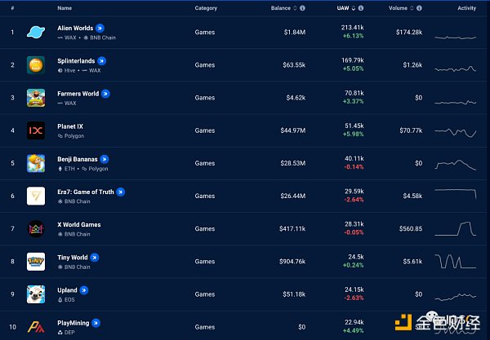View the Benji Bananas activity sparkline chart

tap(456, 165)
